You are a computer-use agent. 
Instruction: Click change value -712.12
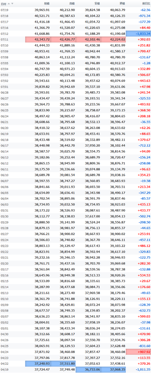[144, 146]
